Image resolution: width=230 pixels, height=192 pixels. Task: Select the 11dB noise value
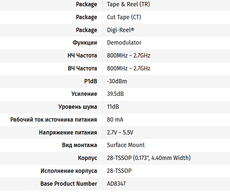[x=113, y=107]
